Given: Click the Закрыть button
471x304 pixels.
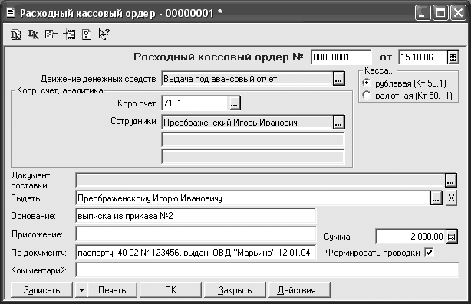Looking at the screenshot, I should (235, 290).
